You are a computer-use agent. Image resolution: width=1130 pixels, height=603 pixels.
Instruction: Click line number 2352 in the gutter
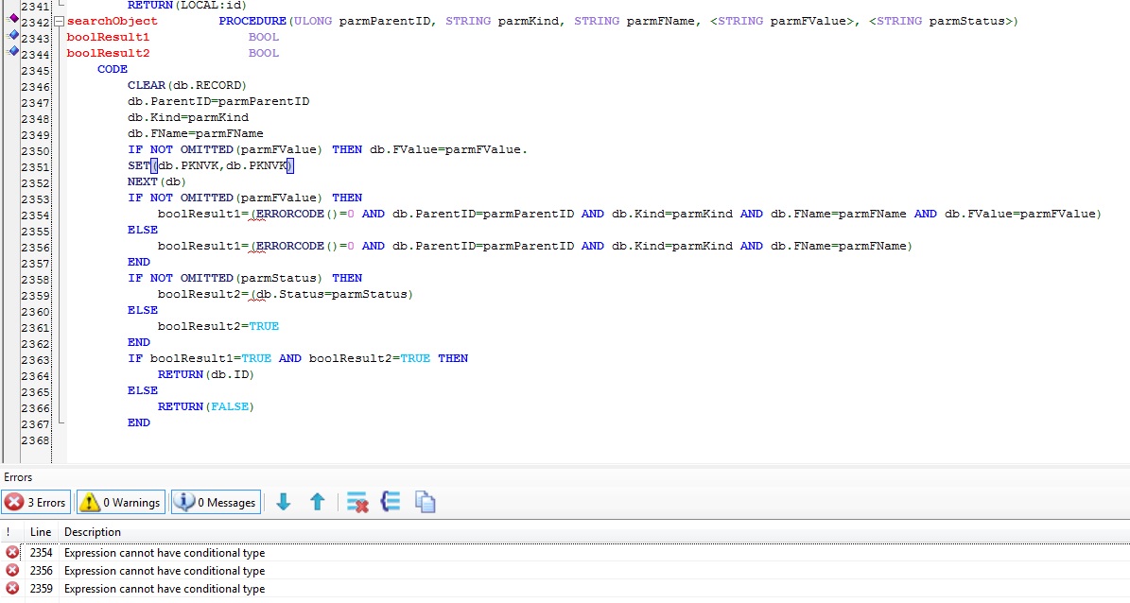pos(35,182)
